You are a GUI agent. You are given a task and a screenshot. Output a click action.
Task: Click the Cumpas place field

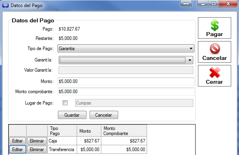pos(134,103)
